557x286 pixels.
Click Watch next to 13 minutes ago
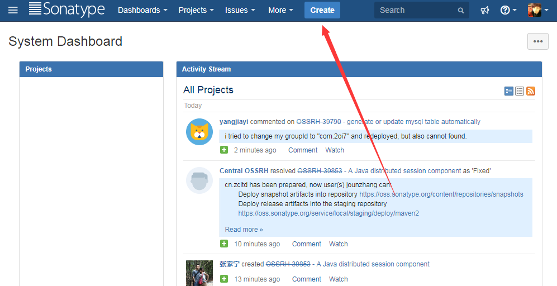coord(338,279)
